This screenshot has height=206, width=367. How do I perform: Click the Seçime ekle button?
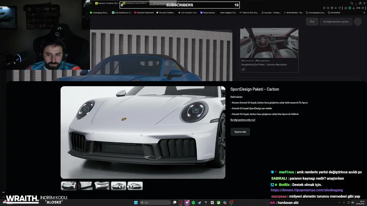tap(240, 132)
